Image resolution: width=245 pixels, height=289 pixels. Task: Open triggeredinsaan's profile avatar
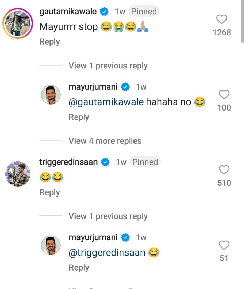click(18, 174)
